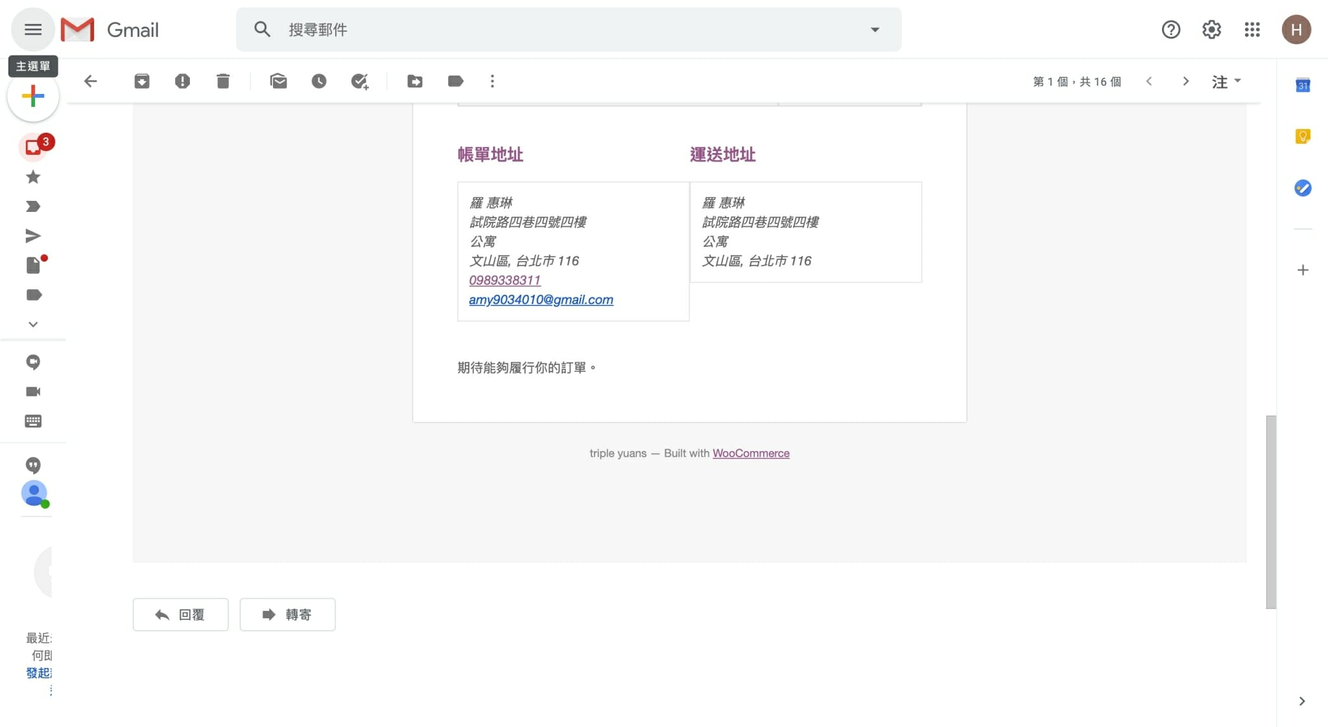The image size is (1328, 727).
Task: Mark the email as unread
Action: point(278,81)
